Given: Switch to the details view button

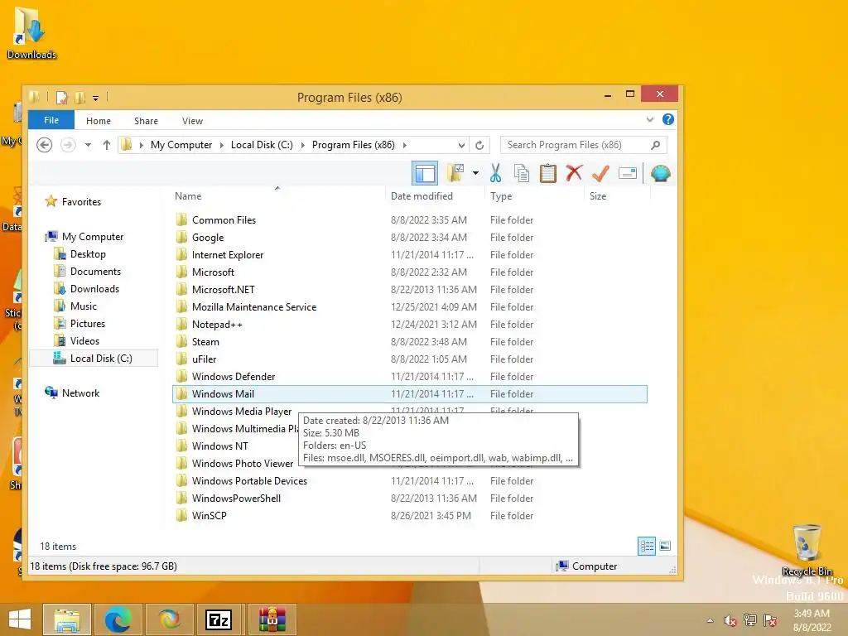Looking at the screenshot, I should pyautogui.click(x=647, y=546).
